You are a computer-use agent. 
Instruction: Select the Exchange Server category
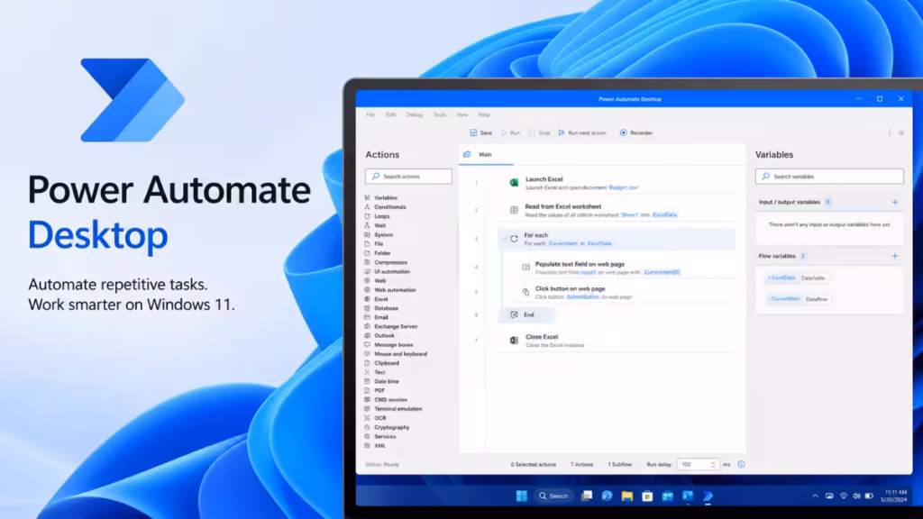point(391,326)
